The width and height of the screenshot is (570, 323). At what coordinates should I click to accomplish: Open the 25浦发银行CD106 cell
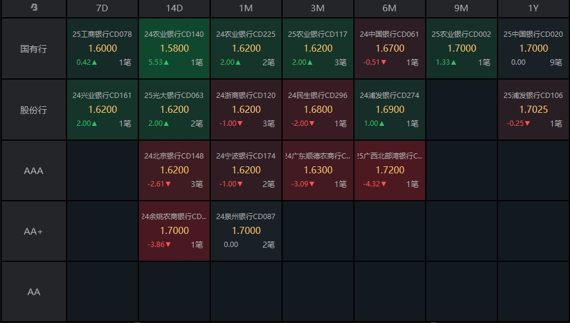(x=533, y=109)
